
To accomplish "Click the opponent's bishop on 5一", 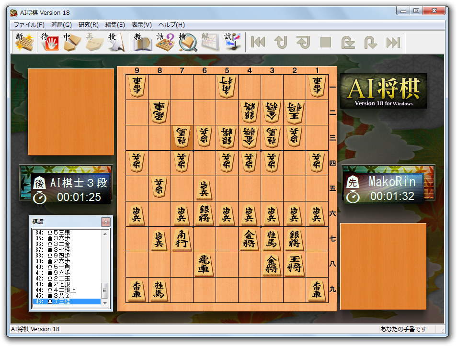I will pyautogui.click(x=227, y=87).
